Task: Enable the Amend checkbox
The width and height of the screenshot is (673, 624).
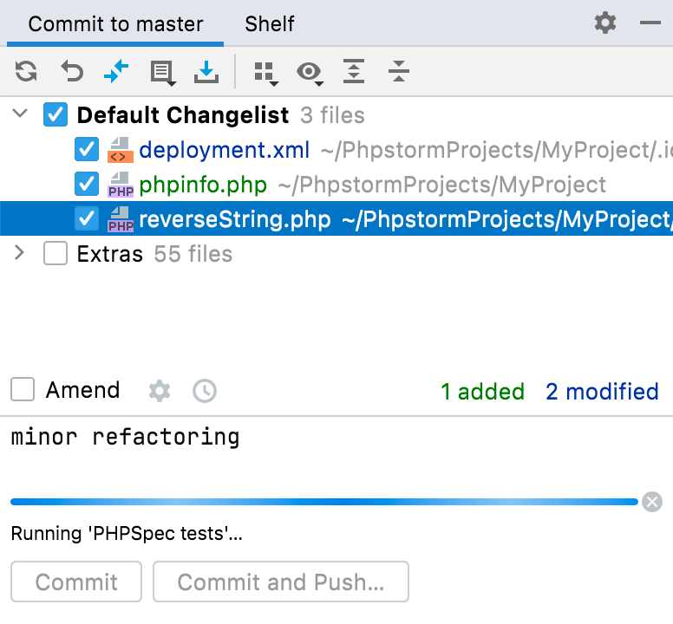Action: (x=23, y=389)
